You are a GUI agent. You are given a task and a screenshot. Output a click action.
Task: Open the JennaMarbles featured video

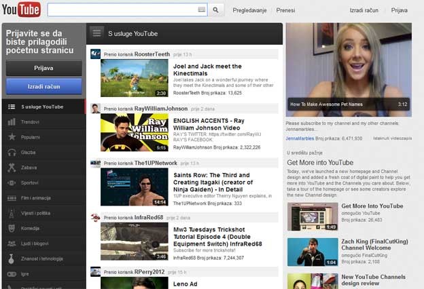[x=348, y=69]
